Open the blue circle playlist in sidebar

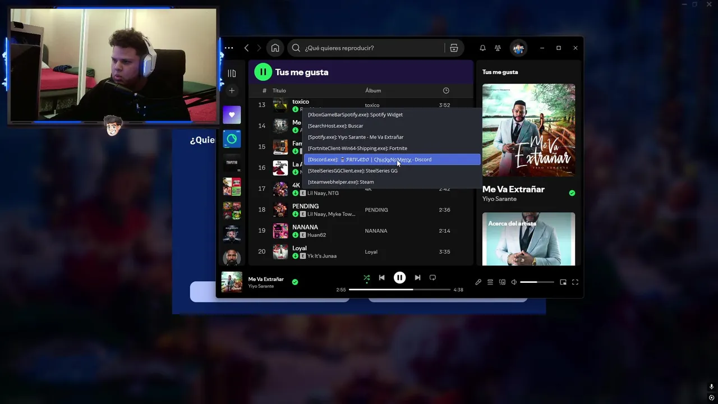(x=232, y=139)
